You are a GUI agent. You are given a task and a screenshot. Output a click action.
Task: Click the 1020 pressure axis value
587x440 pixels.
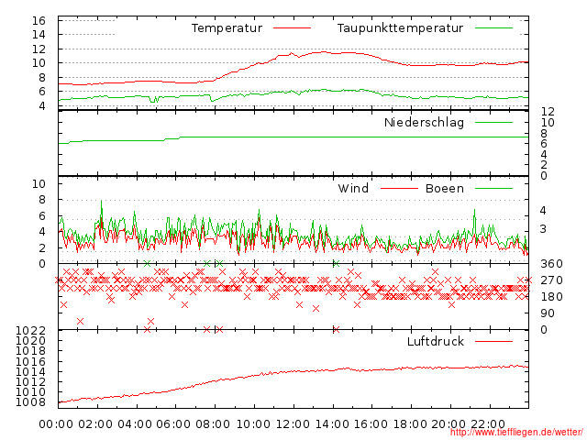pyautogui.click(x=30, y=341)
